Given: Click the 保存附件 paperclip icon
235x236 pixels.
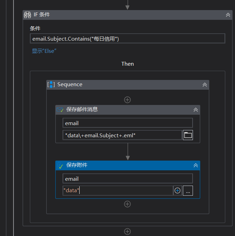Looking at the screenshot, I should [60, 165].
